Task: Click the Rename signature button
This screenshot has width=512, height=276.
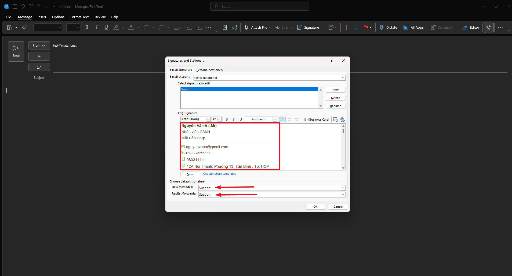Action: (x=335, y=106)
